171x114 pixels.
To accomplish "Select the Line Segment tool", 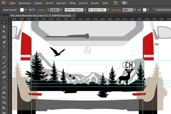I will coord(4,52).
